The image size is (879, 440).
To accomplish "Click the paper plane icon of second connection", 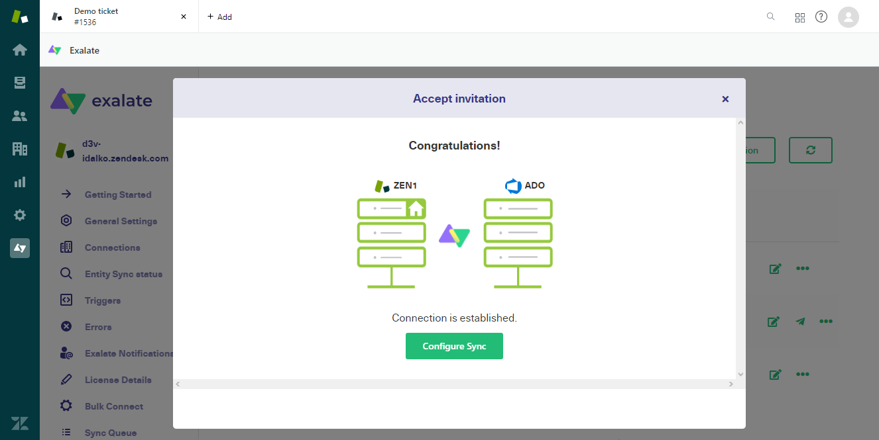I will tap(801, 322).
